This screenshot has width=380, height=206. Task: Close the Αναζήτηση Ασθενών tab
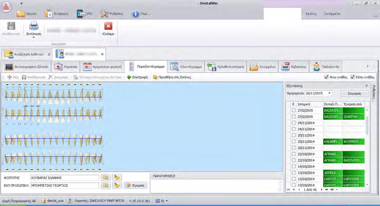pyautogui.click(x=49, y=55)
